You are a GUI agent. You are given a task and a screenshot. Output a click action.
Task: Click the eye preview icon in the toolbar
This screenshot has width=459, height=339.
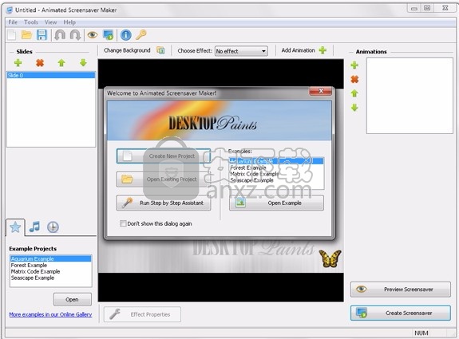[93, 35]
